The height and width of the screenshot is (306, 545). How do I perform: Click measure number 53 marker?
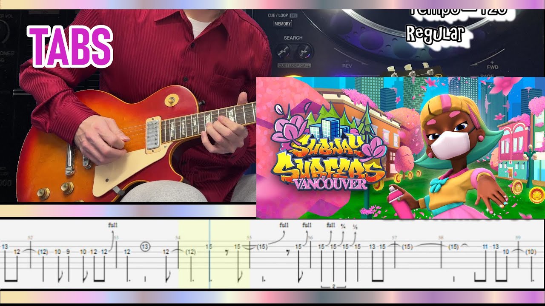(x=116, y=238)
